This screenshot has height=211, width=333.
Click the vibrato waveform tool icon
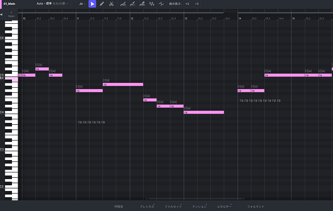tap(152, 4)
